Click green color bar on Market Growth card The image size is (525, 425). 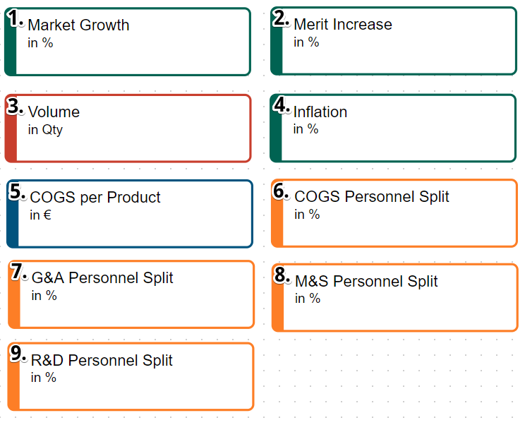[x=10, y=49]
